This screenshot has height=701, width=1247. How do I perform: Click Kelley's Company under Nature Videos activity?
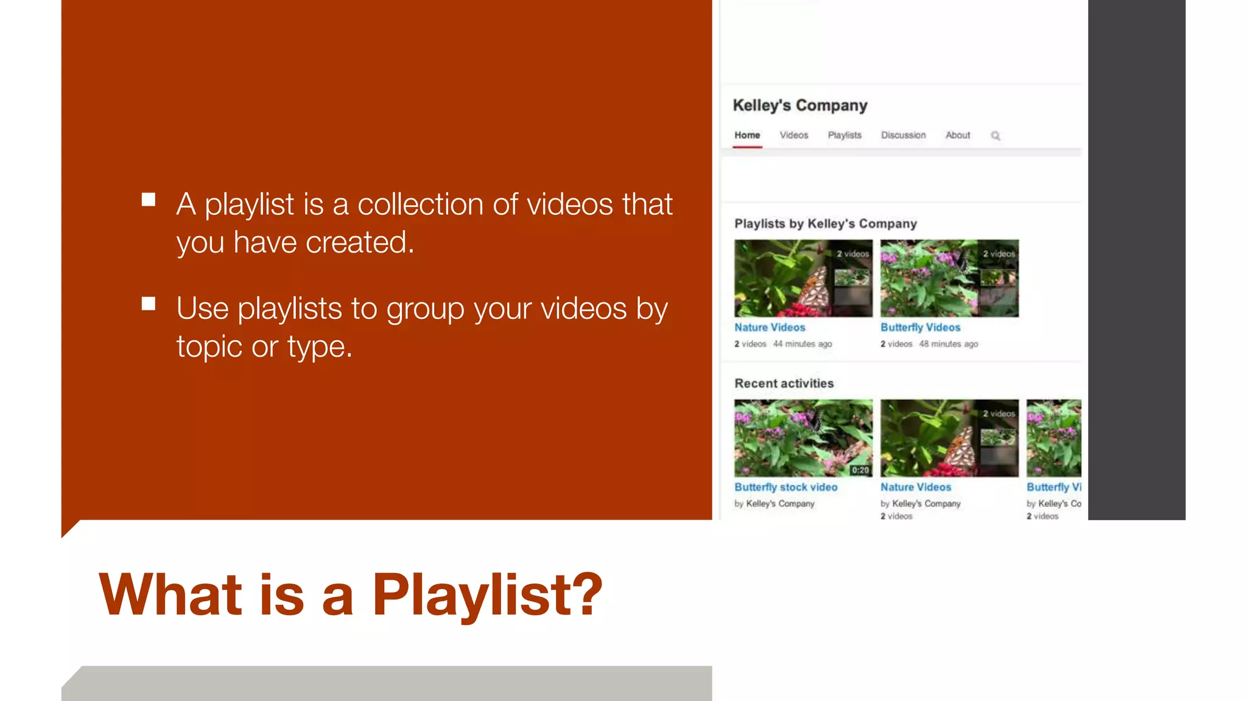(926, 504)
